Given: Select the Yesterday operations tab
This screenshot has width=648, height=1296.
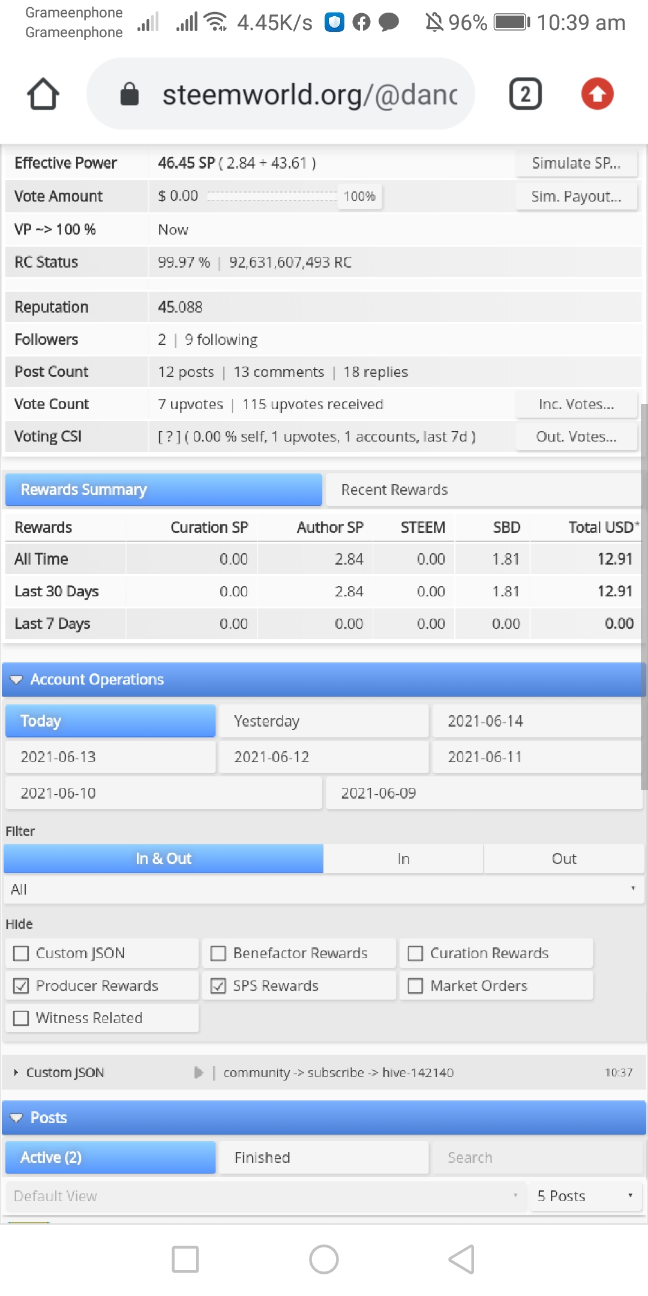Looking at the screenshot, I should (324, 721).
